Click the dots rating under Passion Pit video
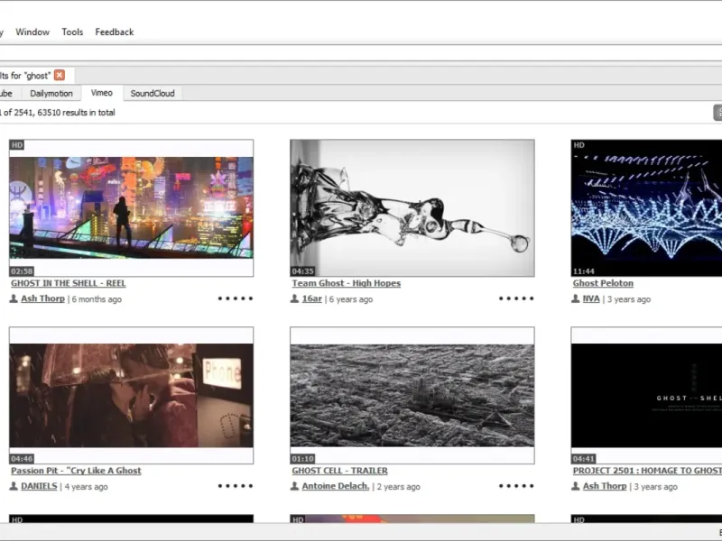Image resolution: width=722 pixels, height=541 pixels. coord(236,486)
